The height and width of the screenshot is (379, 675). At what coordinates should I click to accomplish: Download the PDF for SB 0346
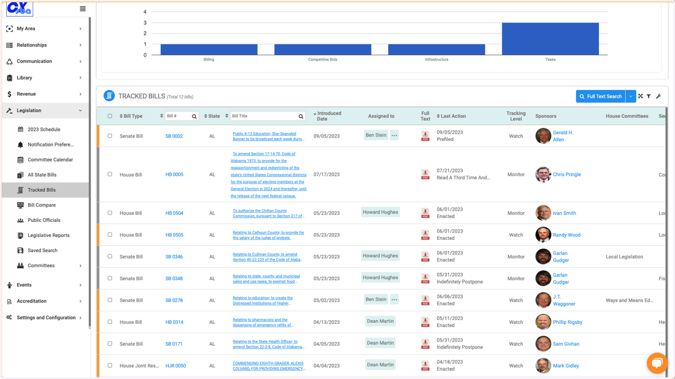425,257
